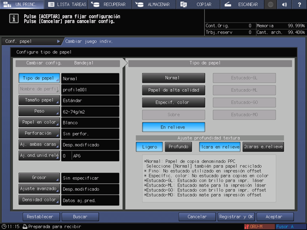Choose Especif. color paper type
307x230 pixels.
(173, 103)
